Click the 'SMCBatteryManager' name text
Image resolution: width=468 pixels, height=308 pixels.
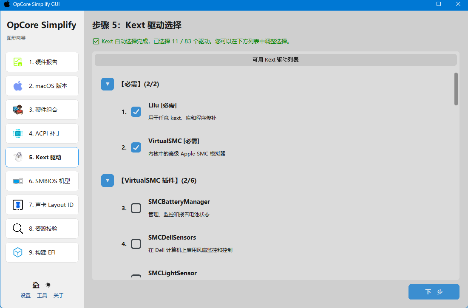pos(179,202)
